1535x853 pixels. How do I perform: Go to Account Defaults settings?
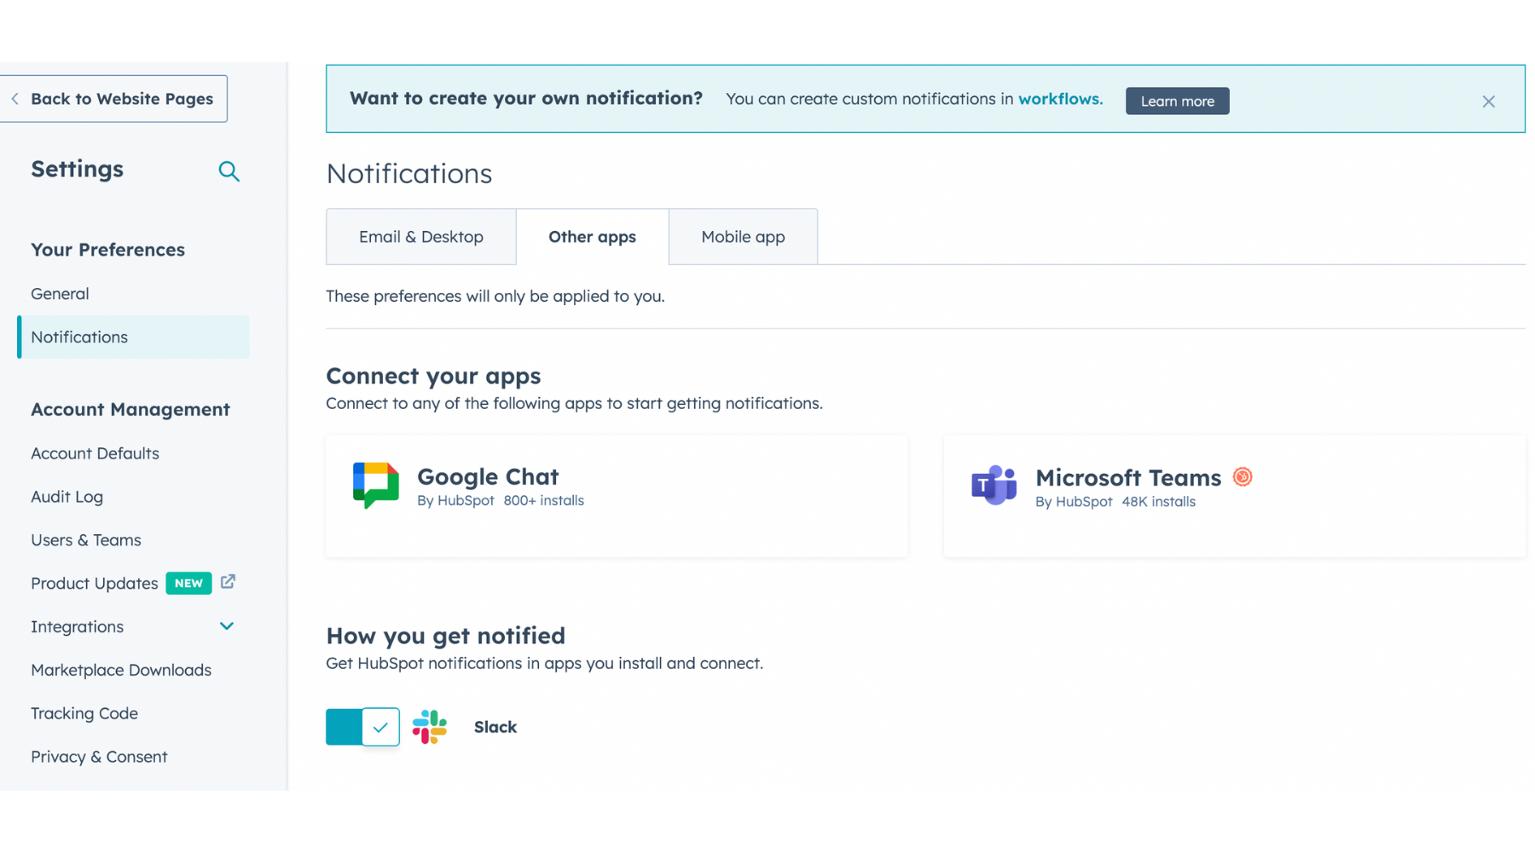(x=95, y=453)
